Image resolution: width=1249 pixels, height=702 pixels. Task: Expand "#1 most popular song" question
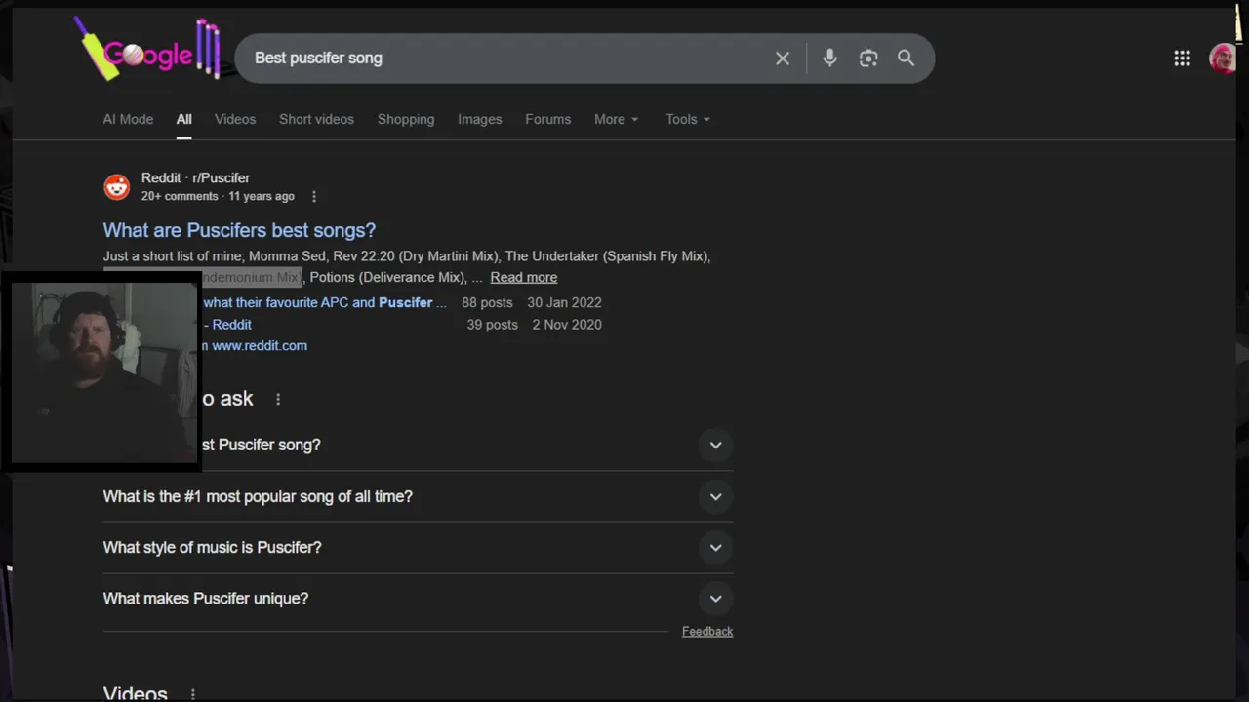click(x=715, y=496)
